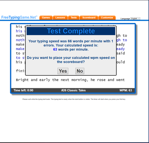Click the '#26 Classic Tales' title
Screen dimensions: 149x143
click(x=73, y=90)
